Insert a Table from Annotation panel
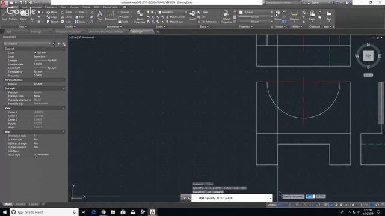The width and height of the screenshot is (385, 216). [123, 22]
